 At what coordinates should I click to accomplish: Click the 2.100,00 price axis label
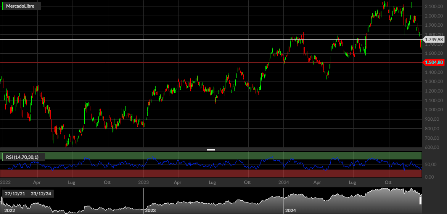tap(433, 6)
